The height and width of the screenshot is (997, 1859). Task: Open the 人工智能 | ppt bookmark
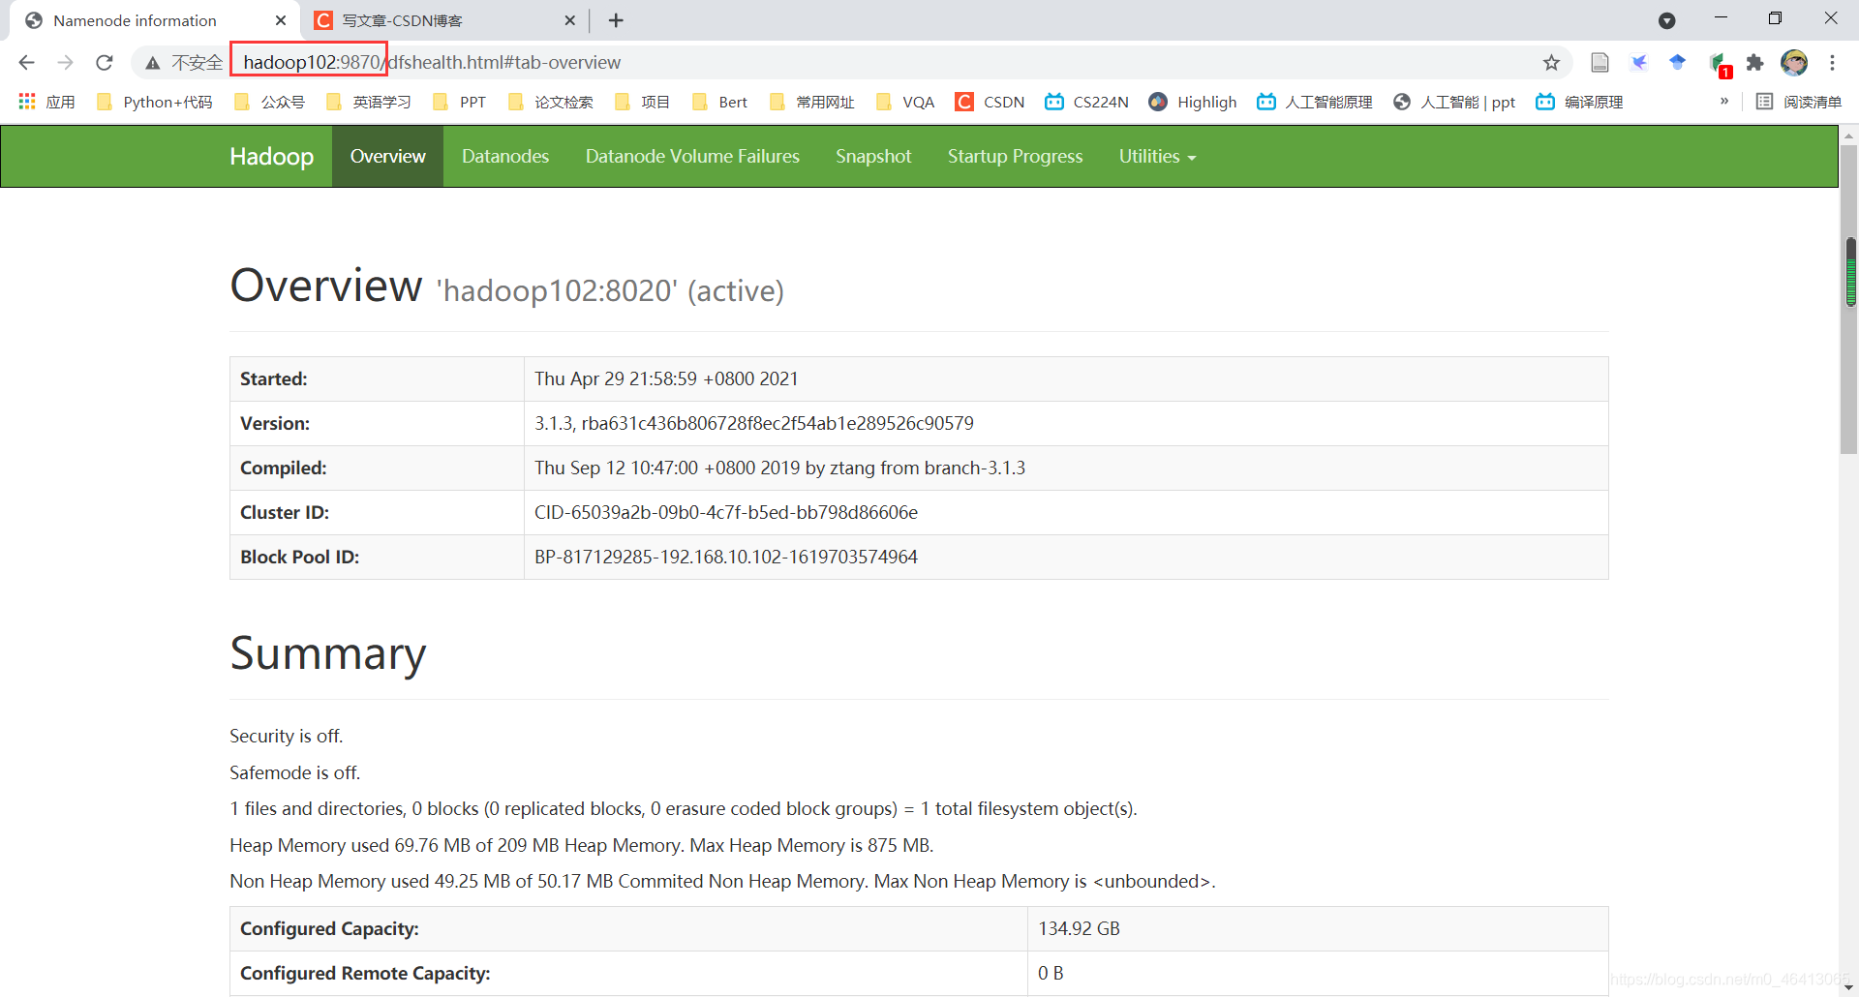pyautogui.click(x=1454, y=102)
